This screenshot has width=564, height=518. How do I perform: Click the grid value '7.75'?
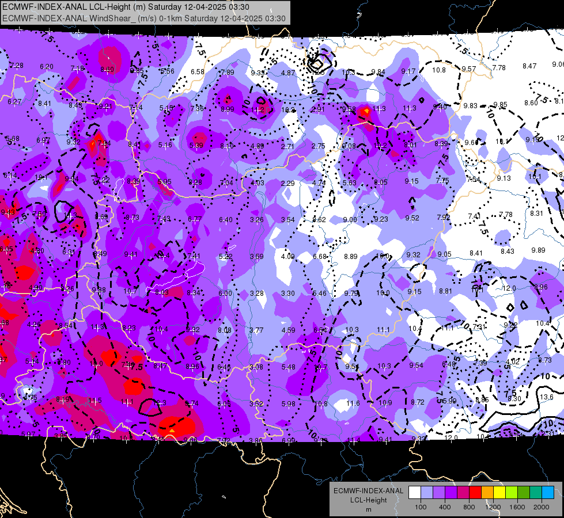[x=442, y=181]
